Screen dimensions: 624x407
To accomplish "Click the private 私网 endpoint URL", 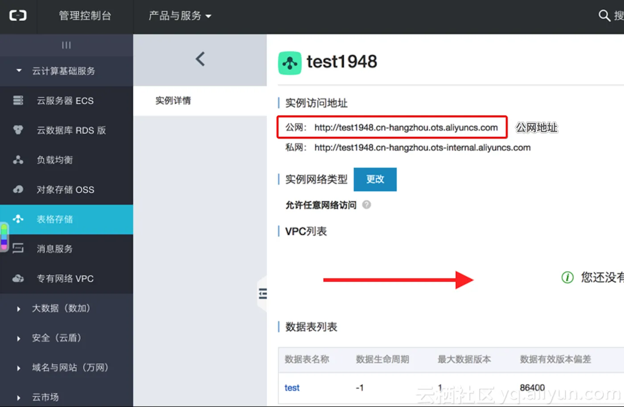I will click(x=423, y=147).
